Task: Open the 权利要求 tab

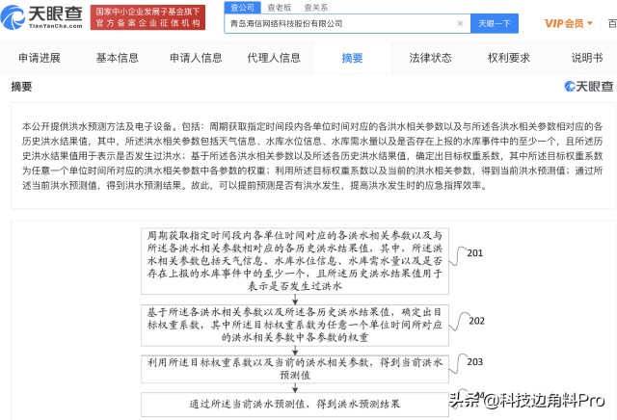Action: click(x=509, y=58)
